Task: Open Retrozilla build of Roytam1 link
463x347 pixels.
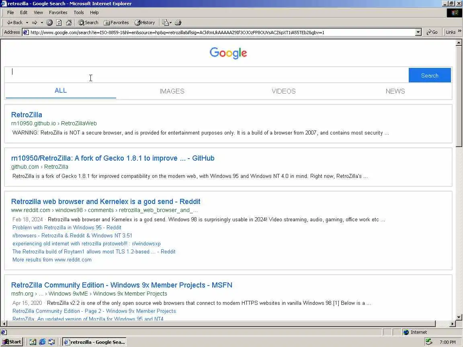Action: tap(94, 251)
